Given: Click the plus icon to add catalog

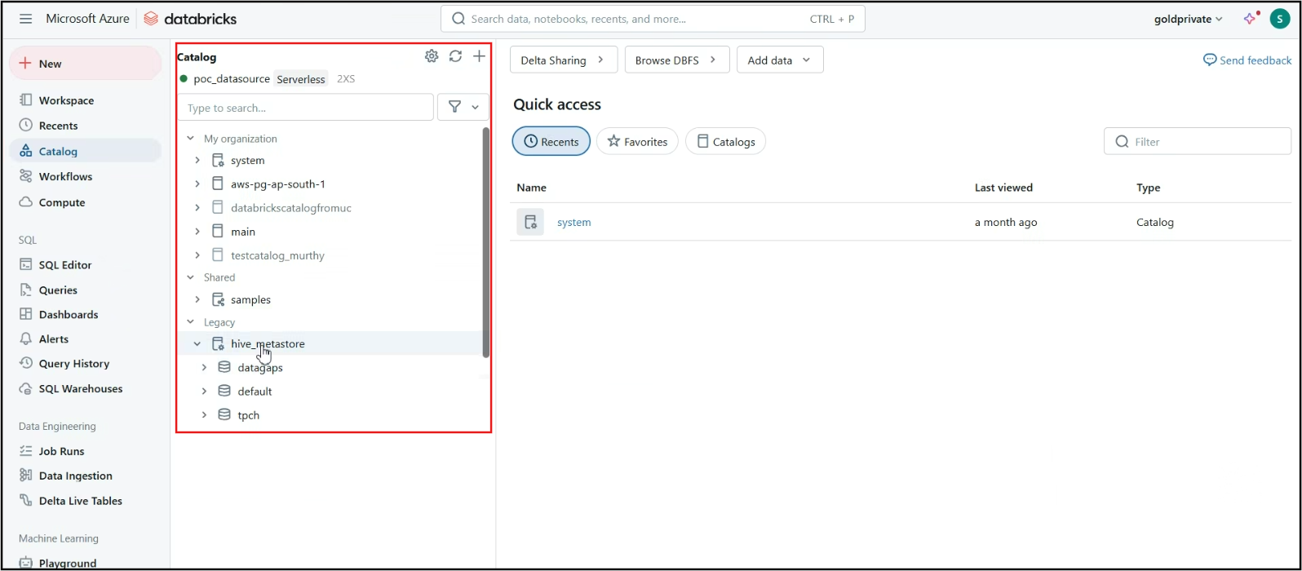Looking at the screenshot, I should (479, 56).
